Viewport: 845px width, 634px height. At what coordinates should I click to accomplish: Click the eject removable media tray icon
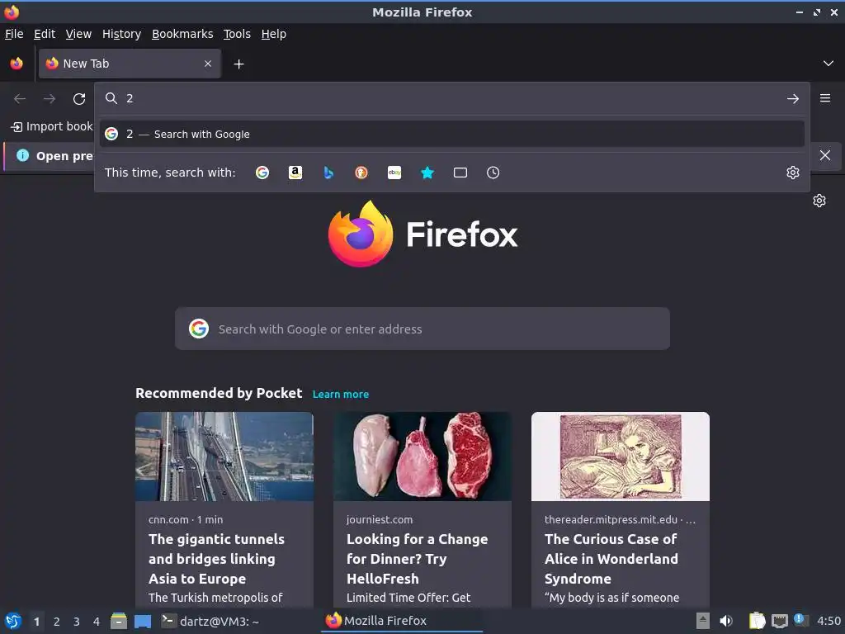click(703, 621)
